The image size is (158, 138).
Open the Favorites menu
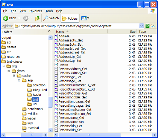(36, 11)
